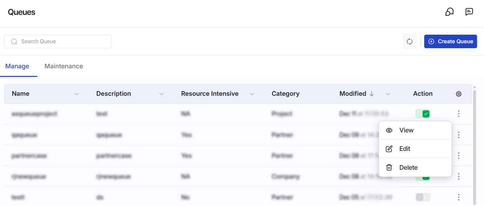Click sort arrow beside Modified header
The image size is (484, 206).
point(372,94)
